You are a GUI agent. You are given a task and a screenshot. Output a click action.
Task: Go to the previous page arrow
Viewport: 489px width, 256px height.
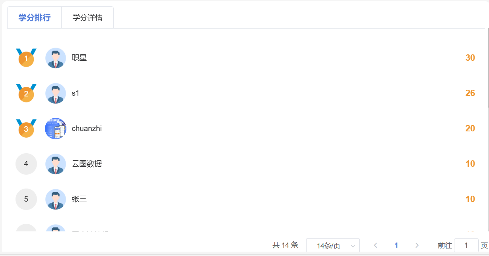point(375,245)
